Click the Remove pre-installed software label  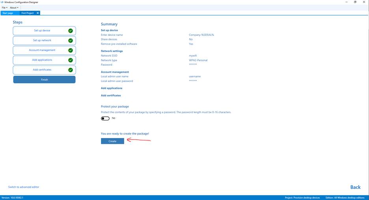tap(119, 44)
